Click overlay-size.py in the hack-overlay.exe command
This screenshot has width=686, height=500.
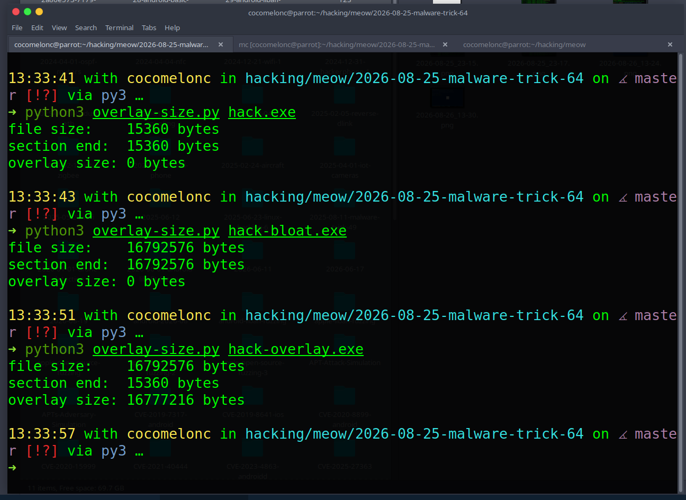(156, 349)
